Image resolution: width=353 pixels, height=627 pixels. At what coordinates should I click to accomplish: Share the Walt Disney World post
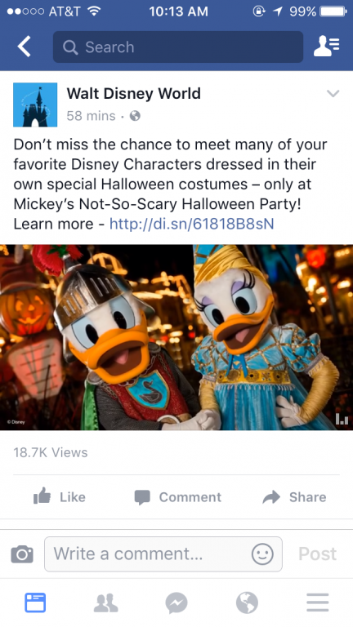point(294,497)
